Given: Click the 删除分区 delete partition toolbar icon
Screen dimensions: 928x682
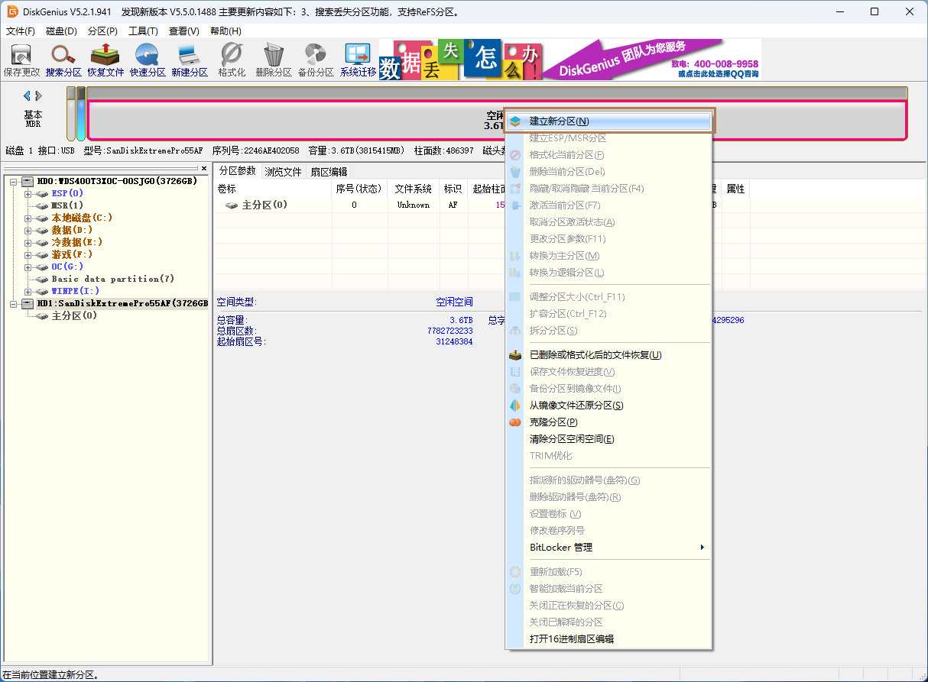Looking at the screenshot, I should pyautogui.click(x=274, y=60).
